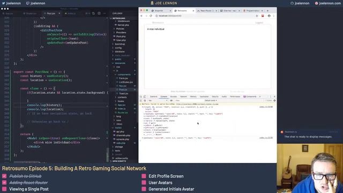Collapse the logged history object in console
Screen dimensions: 343x193
(x=143, y=107)
